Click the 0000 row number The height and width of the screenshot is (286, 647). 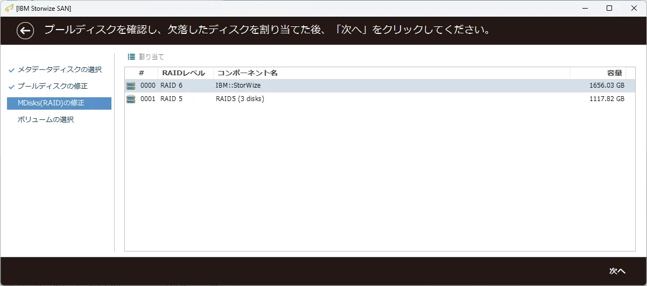click(148, 86)
